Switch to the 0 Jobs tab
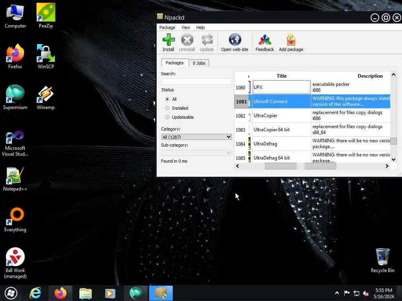 199,63
